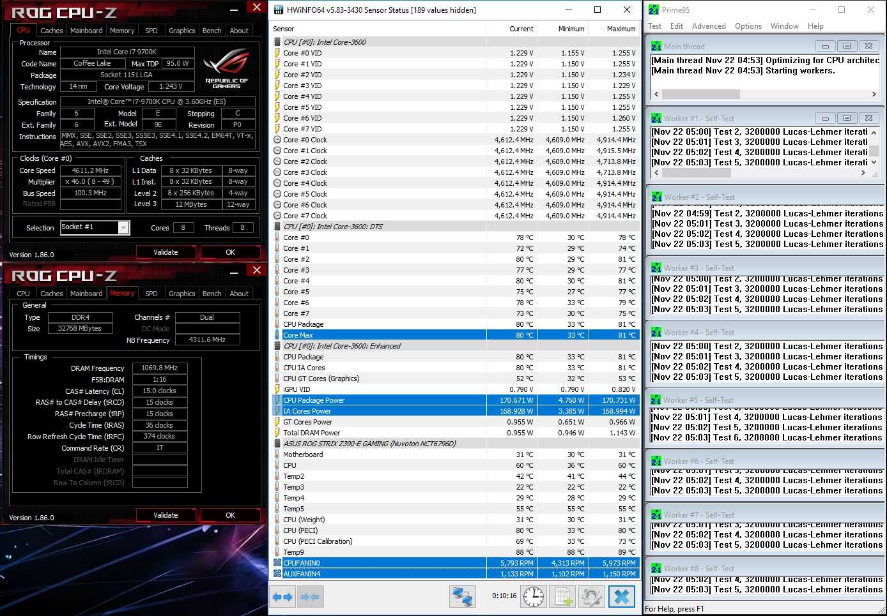The image size is (887, 616).
Task: Maximize the Prime95 Main thread subwindow
Action: point(847,46)
